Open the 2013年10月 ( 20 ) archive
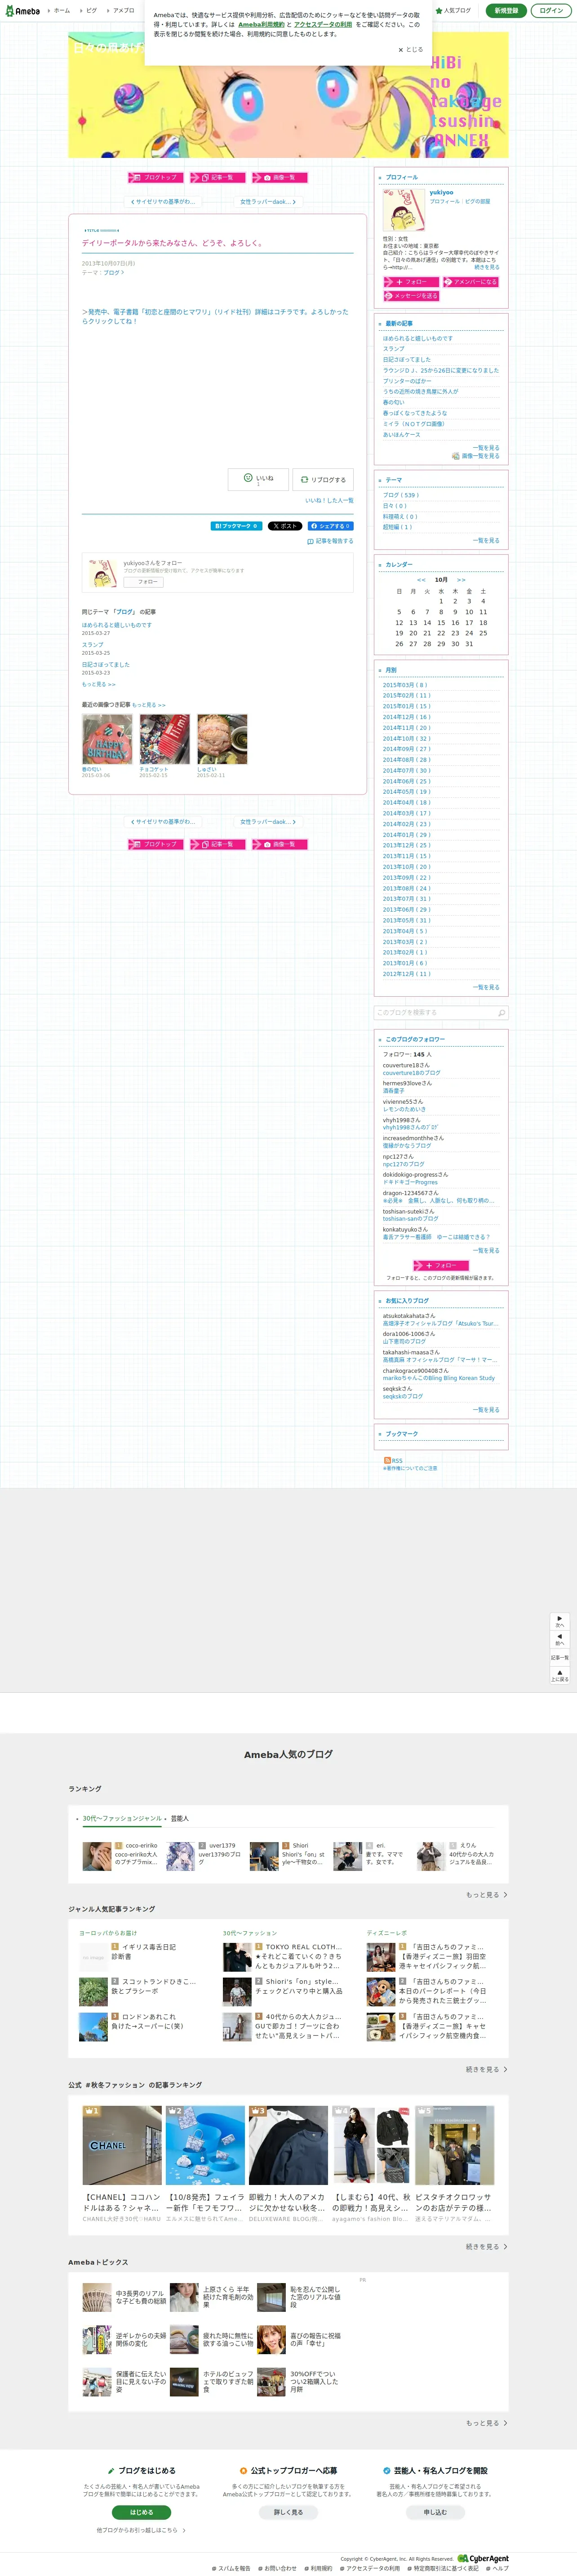This screenshot has width=577, height=2576. [406, 867]
